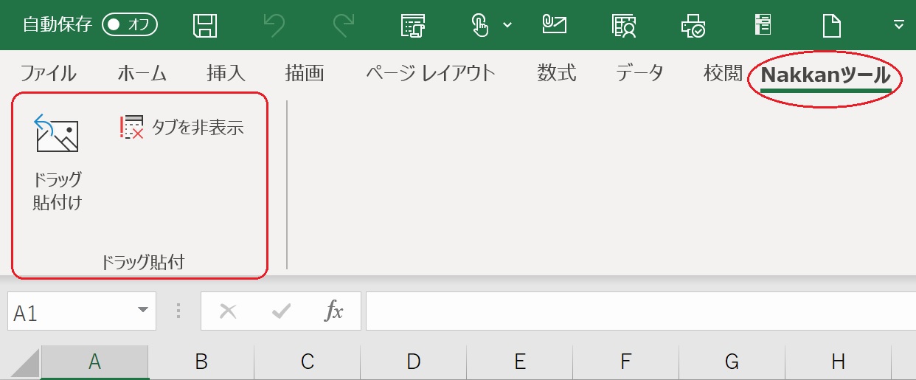The height and width of the screenshot is (380, 916).
Task: Select column G header
Action: pyautogui.click(x=732, y=362)
